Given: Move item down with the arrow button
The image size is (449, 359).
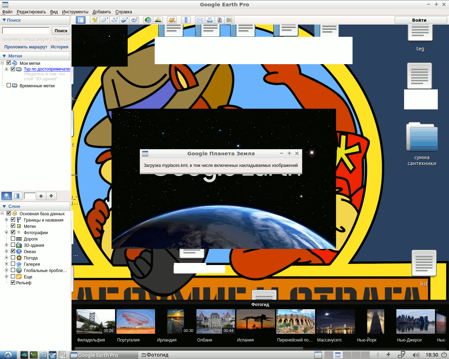Looking at the screenshot, I should (x=51, y=196).
